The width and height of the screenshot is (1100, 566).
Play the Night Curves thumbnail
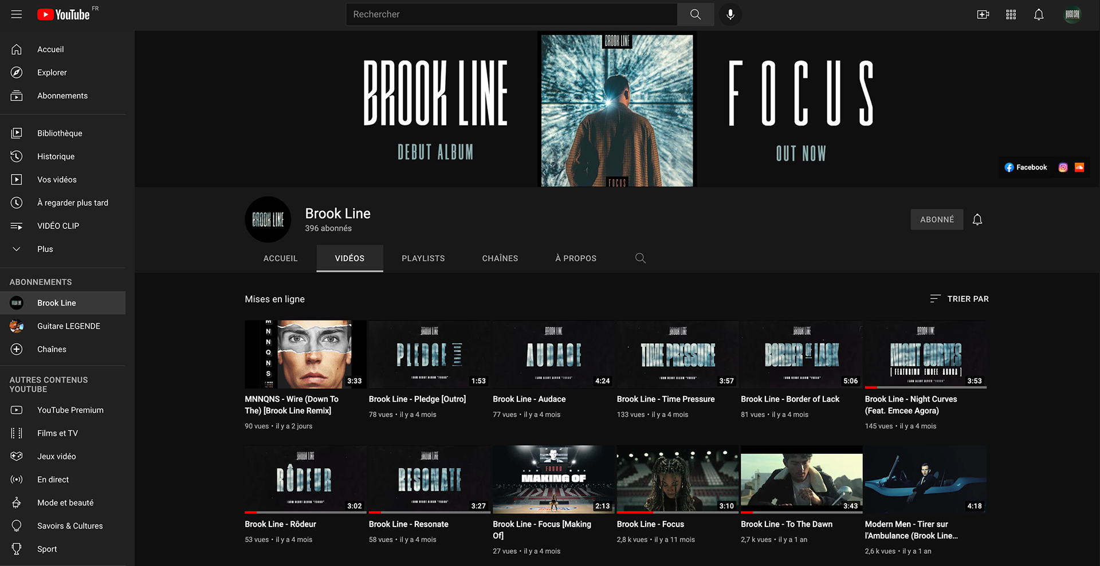click(926, 354)
